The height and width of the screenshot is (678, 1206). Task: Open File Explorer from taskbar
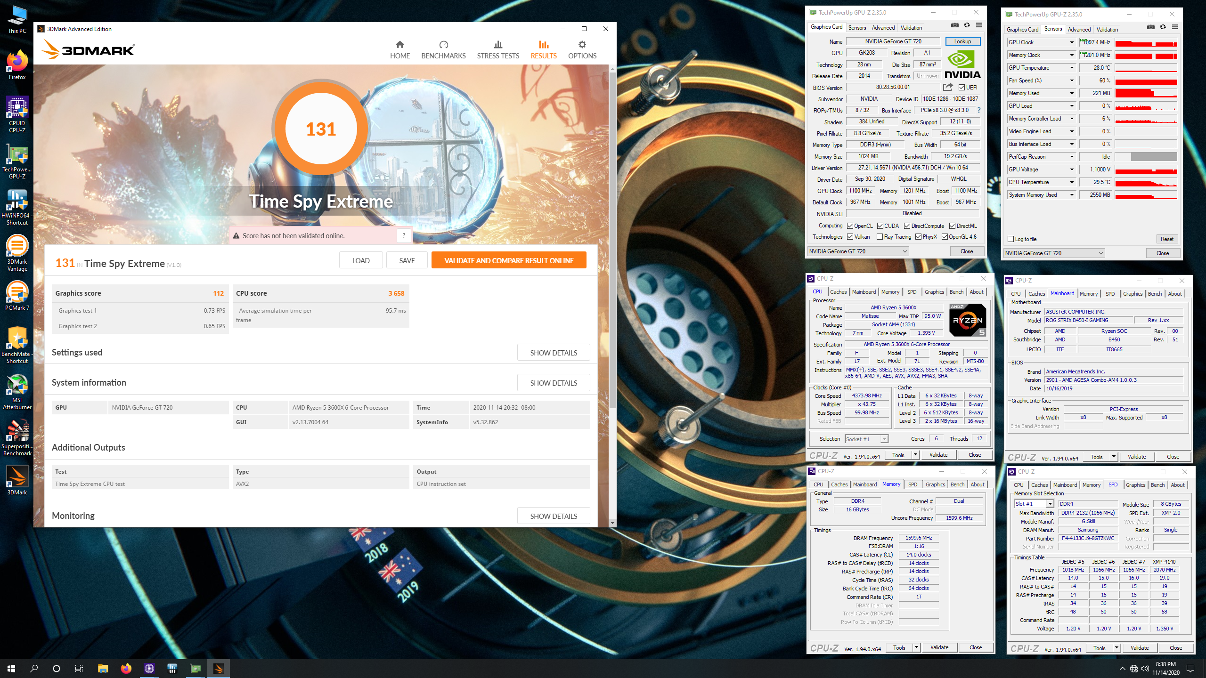click(x=103, y=669)
